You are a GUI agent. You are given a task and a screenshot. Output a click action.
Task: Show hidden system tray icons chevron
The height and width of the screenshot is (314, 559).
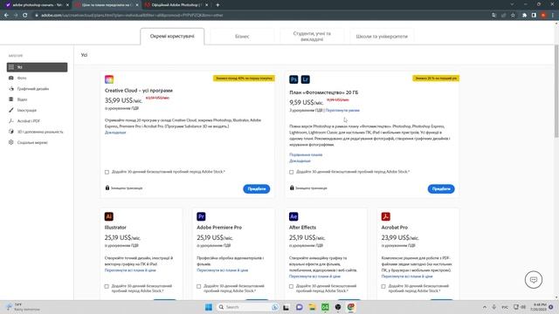point(485,307)
